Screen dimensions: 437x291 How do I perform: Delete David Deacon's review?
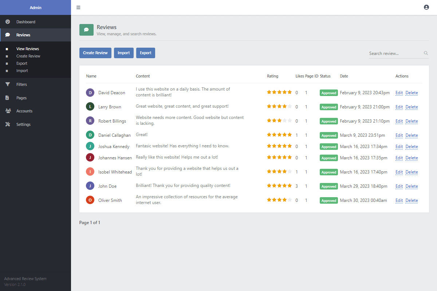[412, 93]
